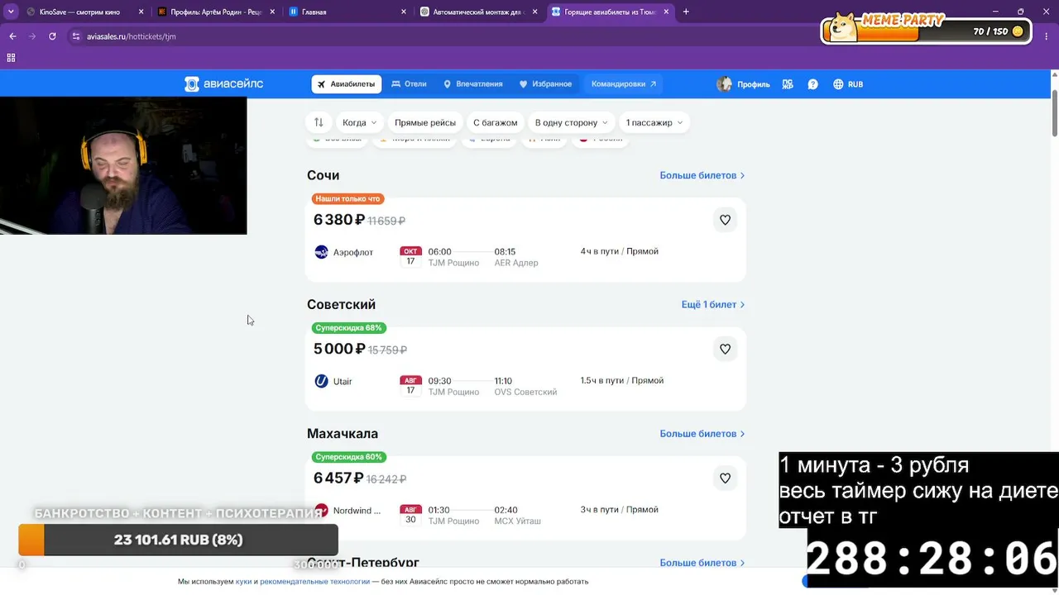Toggle the Прямые рейсы filter
The width and height of the screenshot is (1059, 595).
425,122
